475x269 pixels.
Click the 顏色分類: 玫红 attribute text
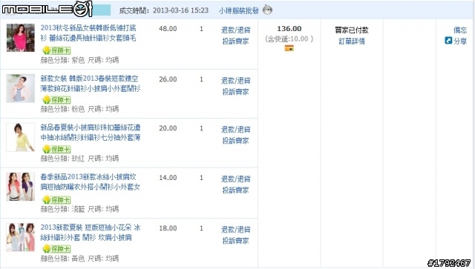62,159
